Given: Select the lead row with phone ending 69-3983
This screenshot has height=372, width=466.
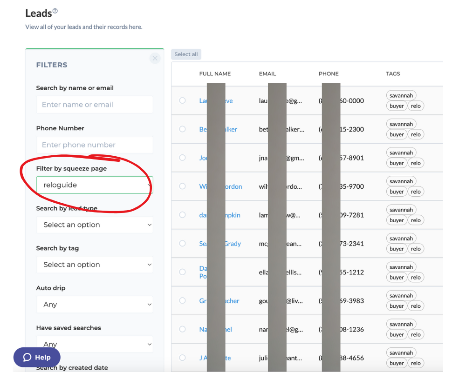Looking at the screenshot, I should [x=183, y=300].
